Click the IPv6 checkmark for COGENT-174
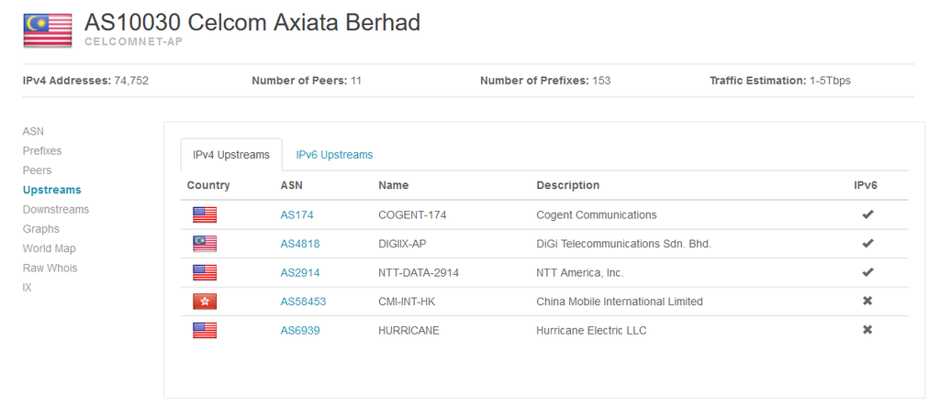This screenshot has width=940, height=417. [x=867, y=215]
